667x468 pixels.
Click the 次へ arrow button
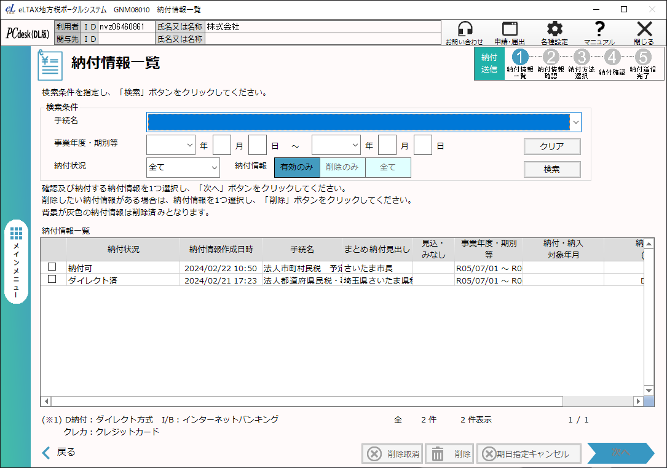coord(621,453)
